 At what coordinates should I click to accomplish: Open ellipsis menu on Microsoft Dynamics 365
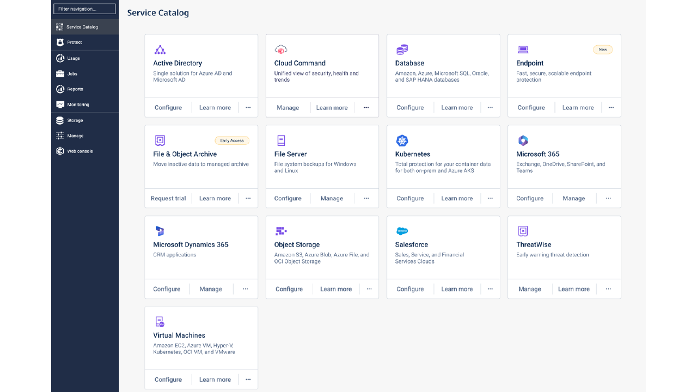245,289
